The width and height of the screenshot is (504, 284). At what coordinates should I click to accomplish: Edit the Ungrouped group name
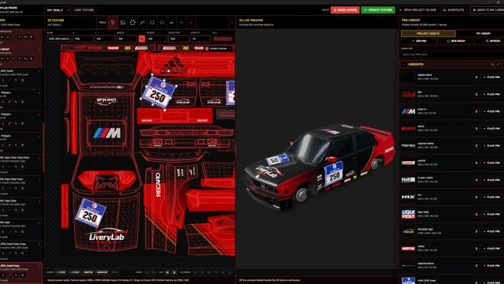(498, 64)
